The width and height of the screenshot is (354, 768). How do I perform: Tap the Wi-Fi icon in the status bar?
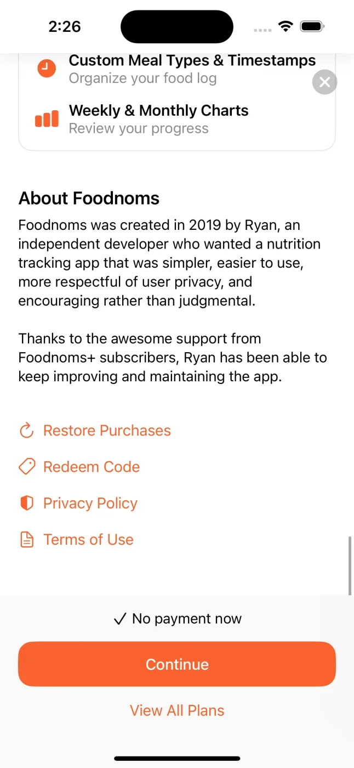click(286, 26)
